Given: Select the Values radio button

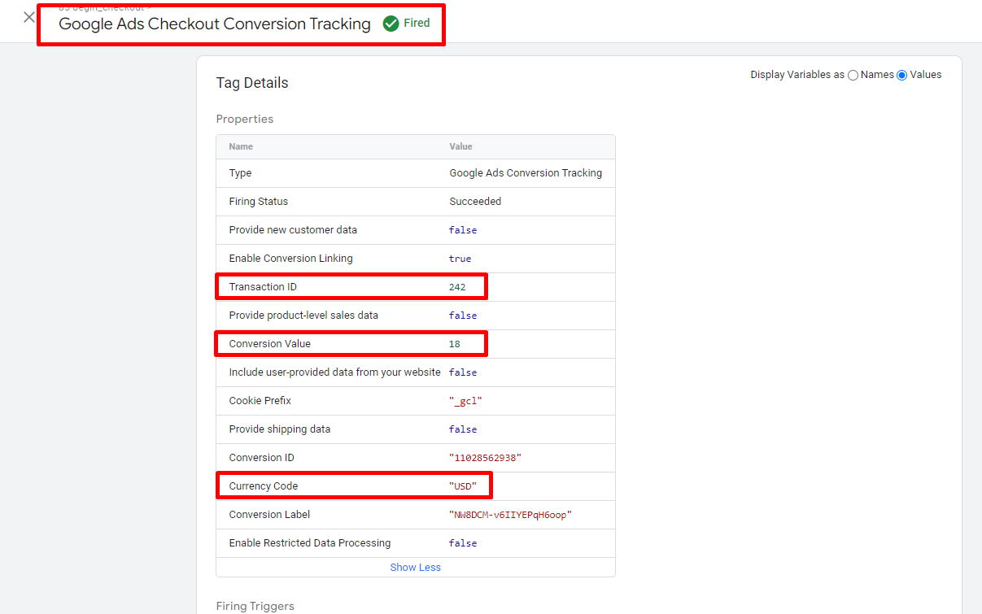Looking at the screenshot, I should tap(901, 75).
